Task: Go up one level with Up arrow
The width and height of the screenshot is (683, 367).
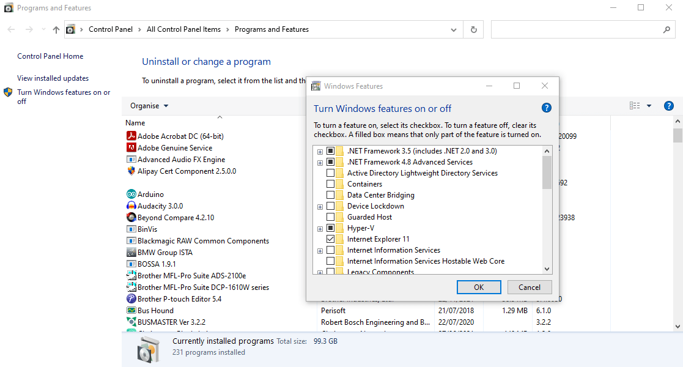Action: pyautogui.click(x=56, y=29)
